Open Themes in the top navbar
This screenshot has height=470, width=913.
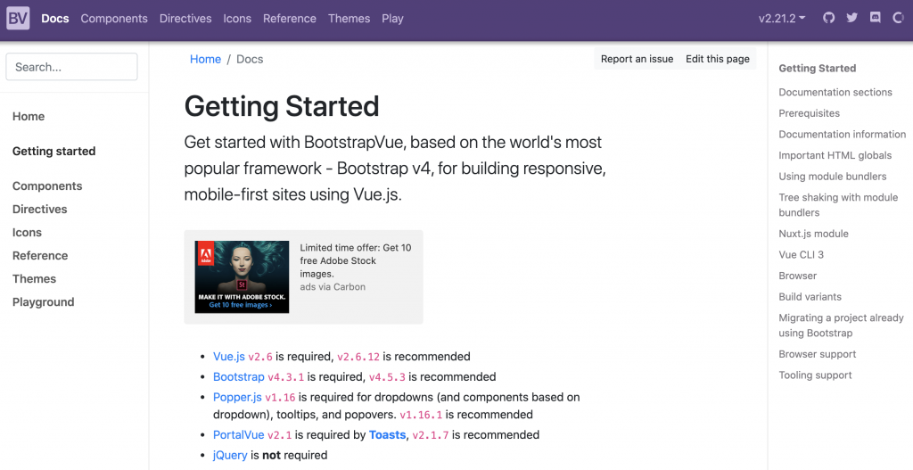(x=349, y=18)
